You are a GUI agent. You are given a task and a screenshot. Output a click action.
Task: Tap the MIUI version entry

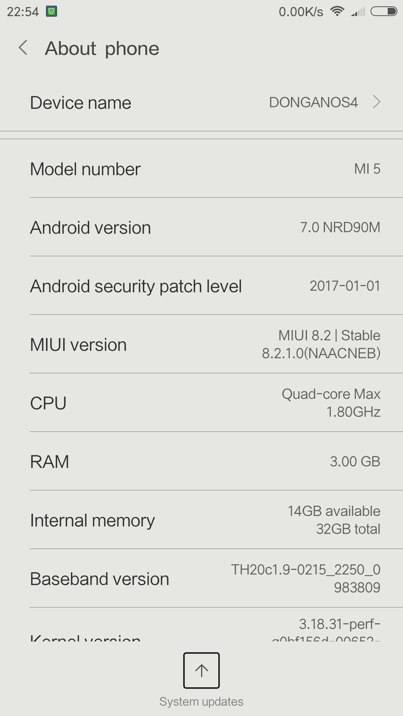pos(201,344)
